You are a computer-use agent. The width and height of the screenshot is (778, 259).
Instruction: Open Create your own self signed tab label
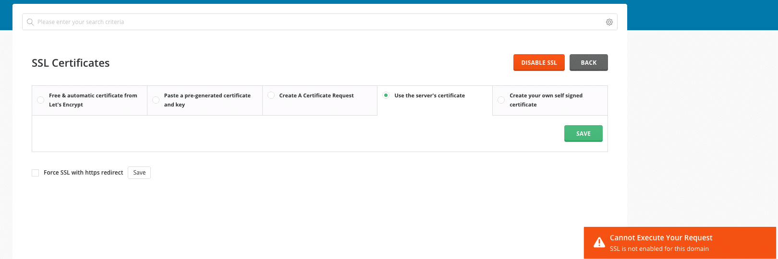click(546, 100)
